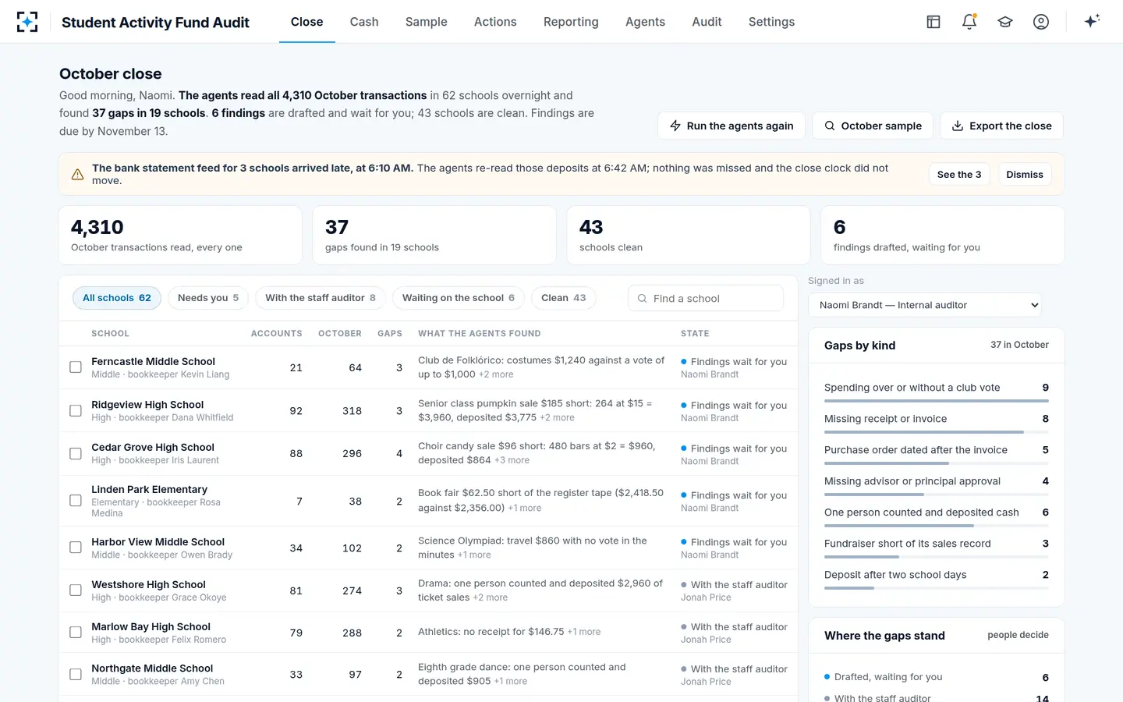Open the layout panel icon
This screenshot has height=702, width=1123.
pos(933,22)
